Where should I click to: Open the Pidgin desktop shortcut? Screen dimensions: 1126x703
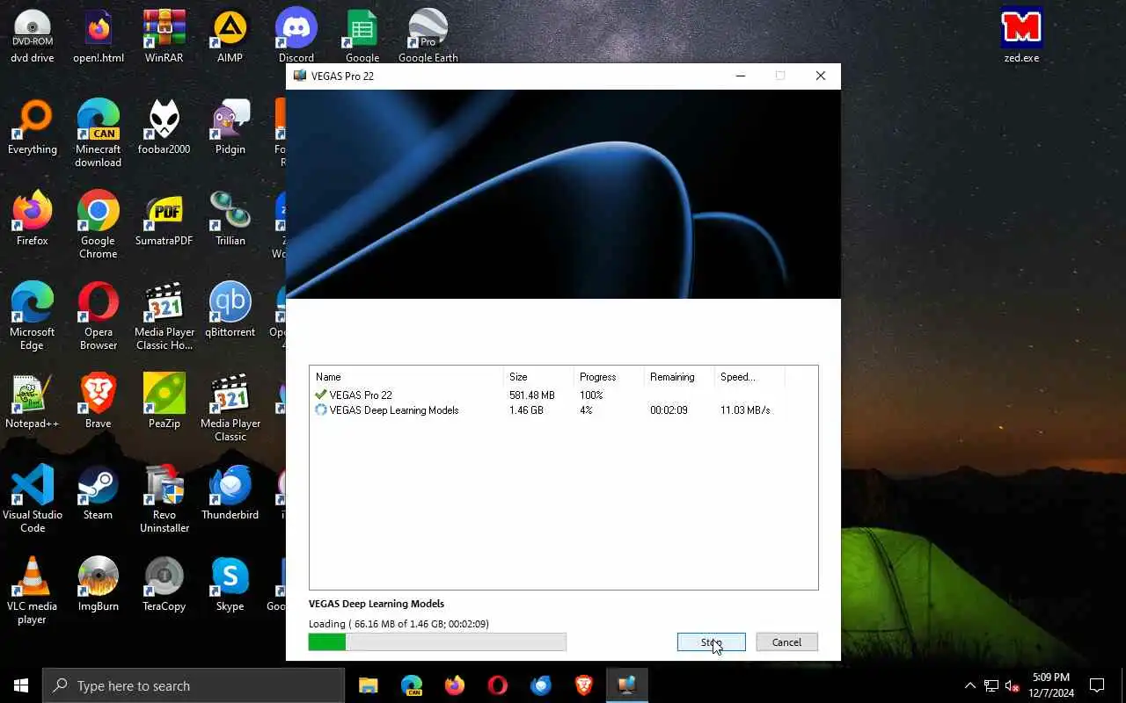[230, 127]
